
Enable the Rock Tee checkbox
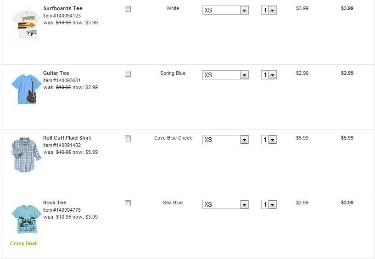point(128,203)
